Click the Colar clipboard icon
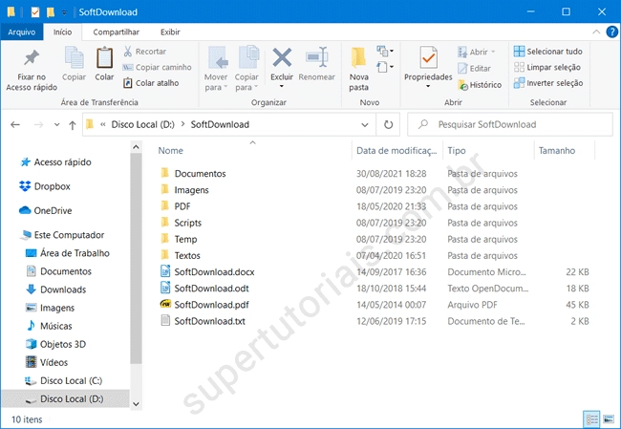 tap(104, 57)
